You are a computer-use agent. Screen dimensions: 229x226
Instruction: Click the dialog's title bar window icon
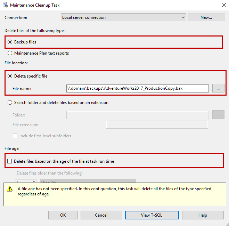pyautogui.click(x=5, y=6)
